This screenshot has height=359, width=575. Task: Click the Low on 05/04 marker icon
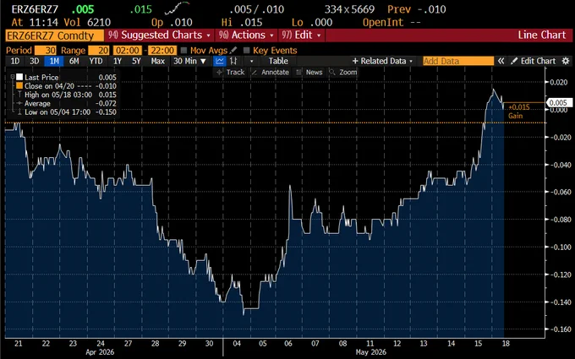click(x=19, y=112)
